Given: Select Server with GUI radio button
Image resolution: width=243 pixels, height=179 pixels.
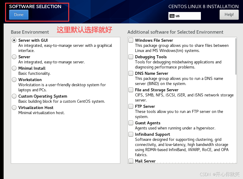Looking at the screenshot, I should 14,40.
